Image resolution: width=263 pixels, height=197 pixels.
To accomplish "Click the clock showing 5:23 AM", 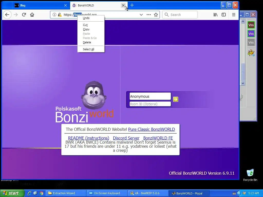I will point(253,193).
